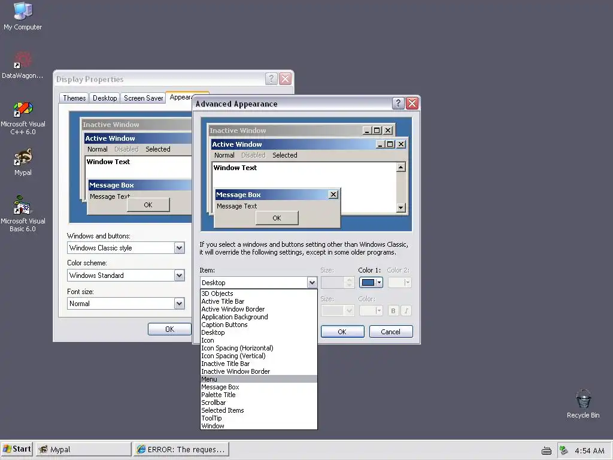Click Cancel in Advanced Appearance dialog
The height and width of the screenshot is (460, 613).
pyautogui.click(x=390, y=332)
